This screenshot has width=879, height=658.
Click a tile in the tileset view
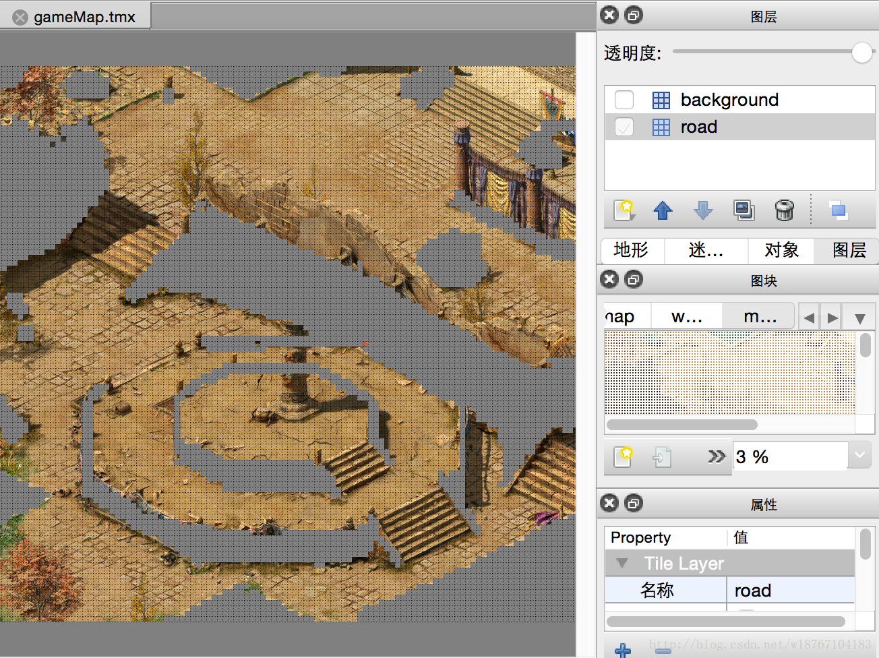coord(729,373)
